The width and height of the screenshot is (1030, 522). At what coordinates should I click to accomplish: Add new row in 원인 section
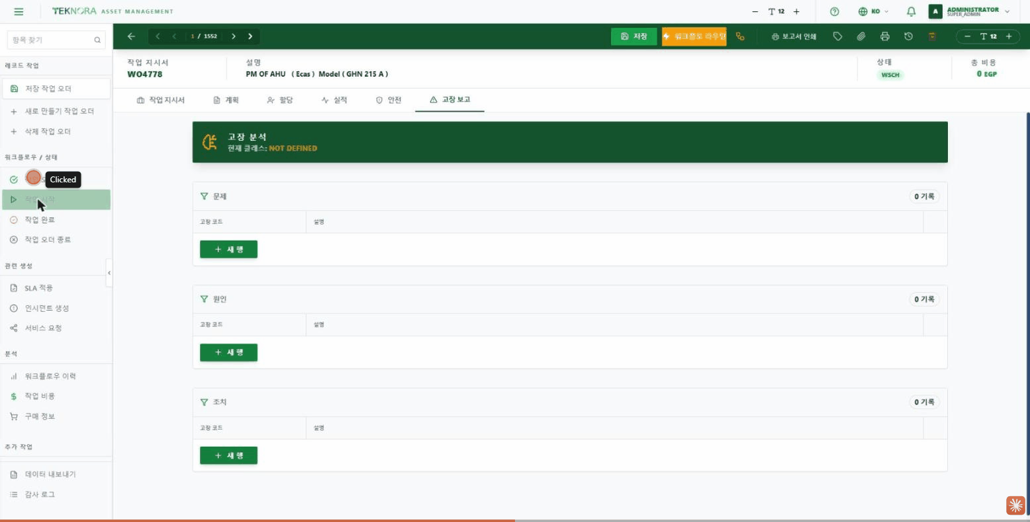coord(228,352)
